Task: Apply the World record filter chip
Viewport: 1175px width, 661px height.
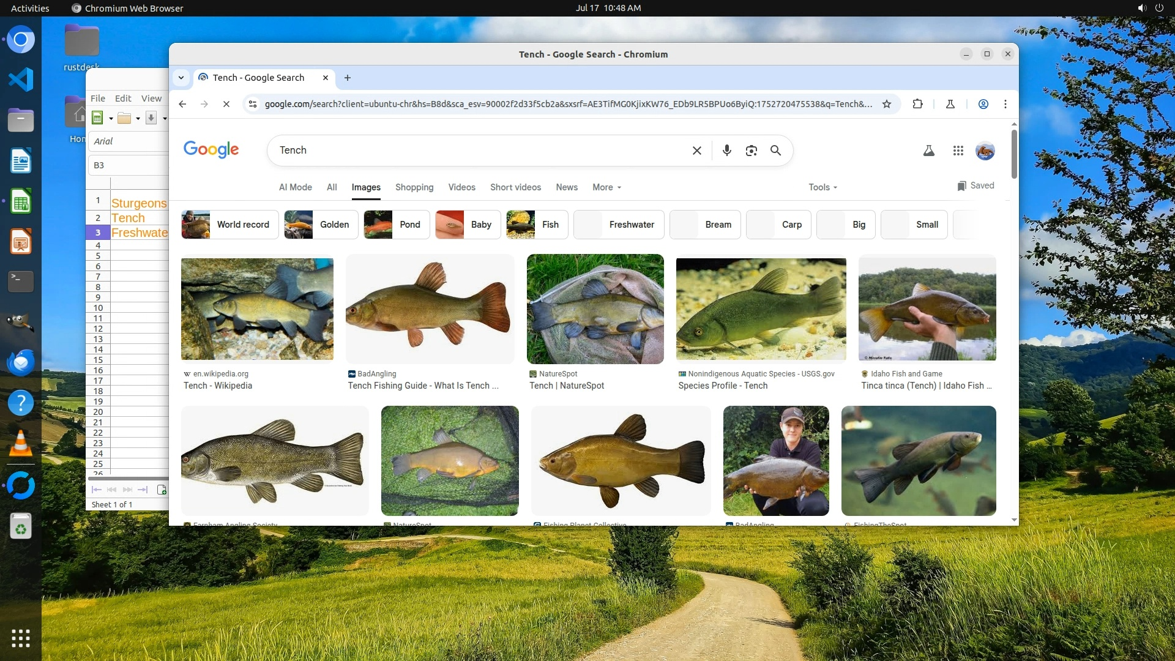Action: [x=230, y=225]
